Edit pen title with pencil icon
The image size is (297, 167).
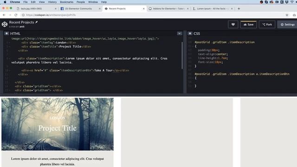pyautogui.click(x=37, y=22)
